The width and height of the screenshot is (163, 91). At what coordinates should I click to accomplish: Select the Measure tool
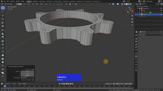pos(3,34)
